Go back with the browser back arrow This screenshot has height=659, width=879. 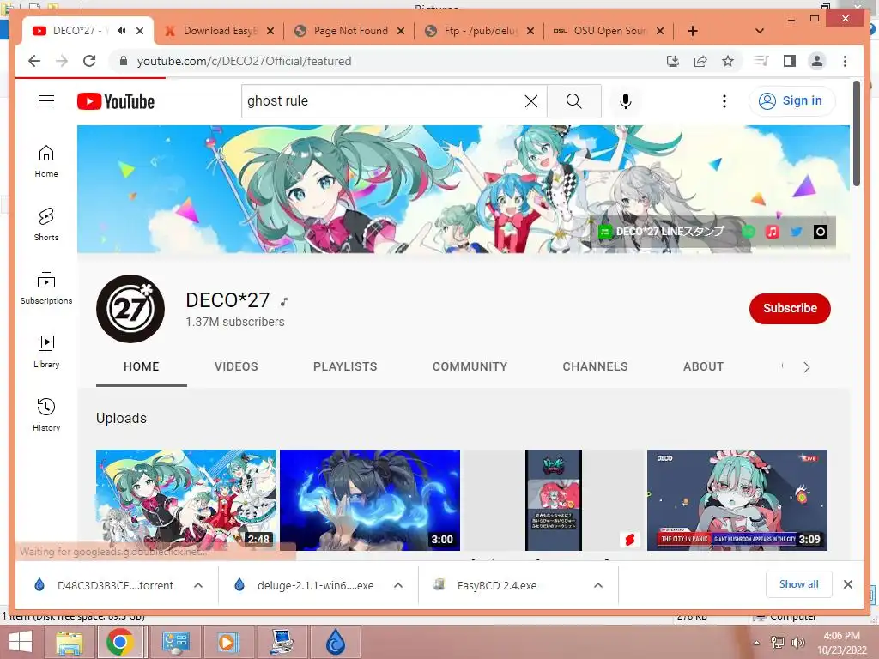(x=34, y=61)
